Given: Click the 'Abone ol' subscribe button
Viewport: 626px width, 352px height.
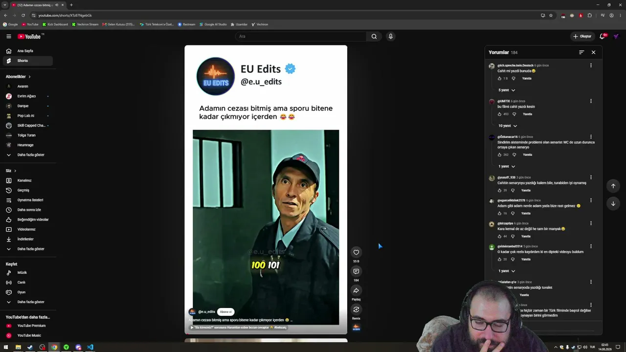Looking at the screenshot, I should [225, 312].
